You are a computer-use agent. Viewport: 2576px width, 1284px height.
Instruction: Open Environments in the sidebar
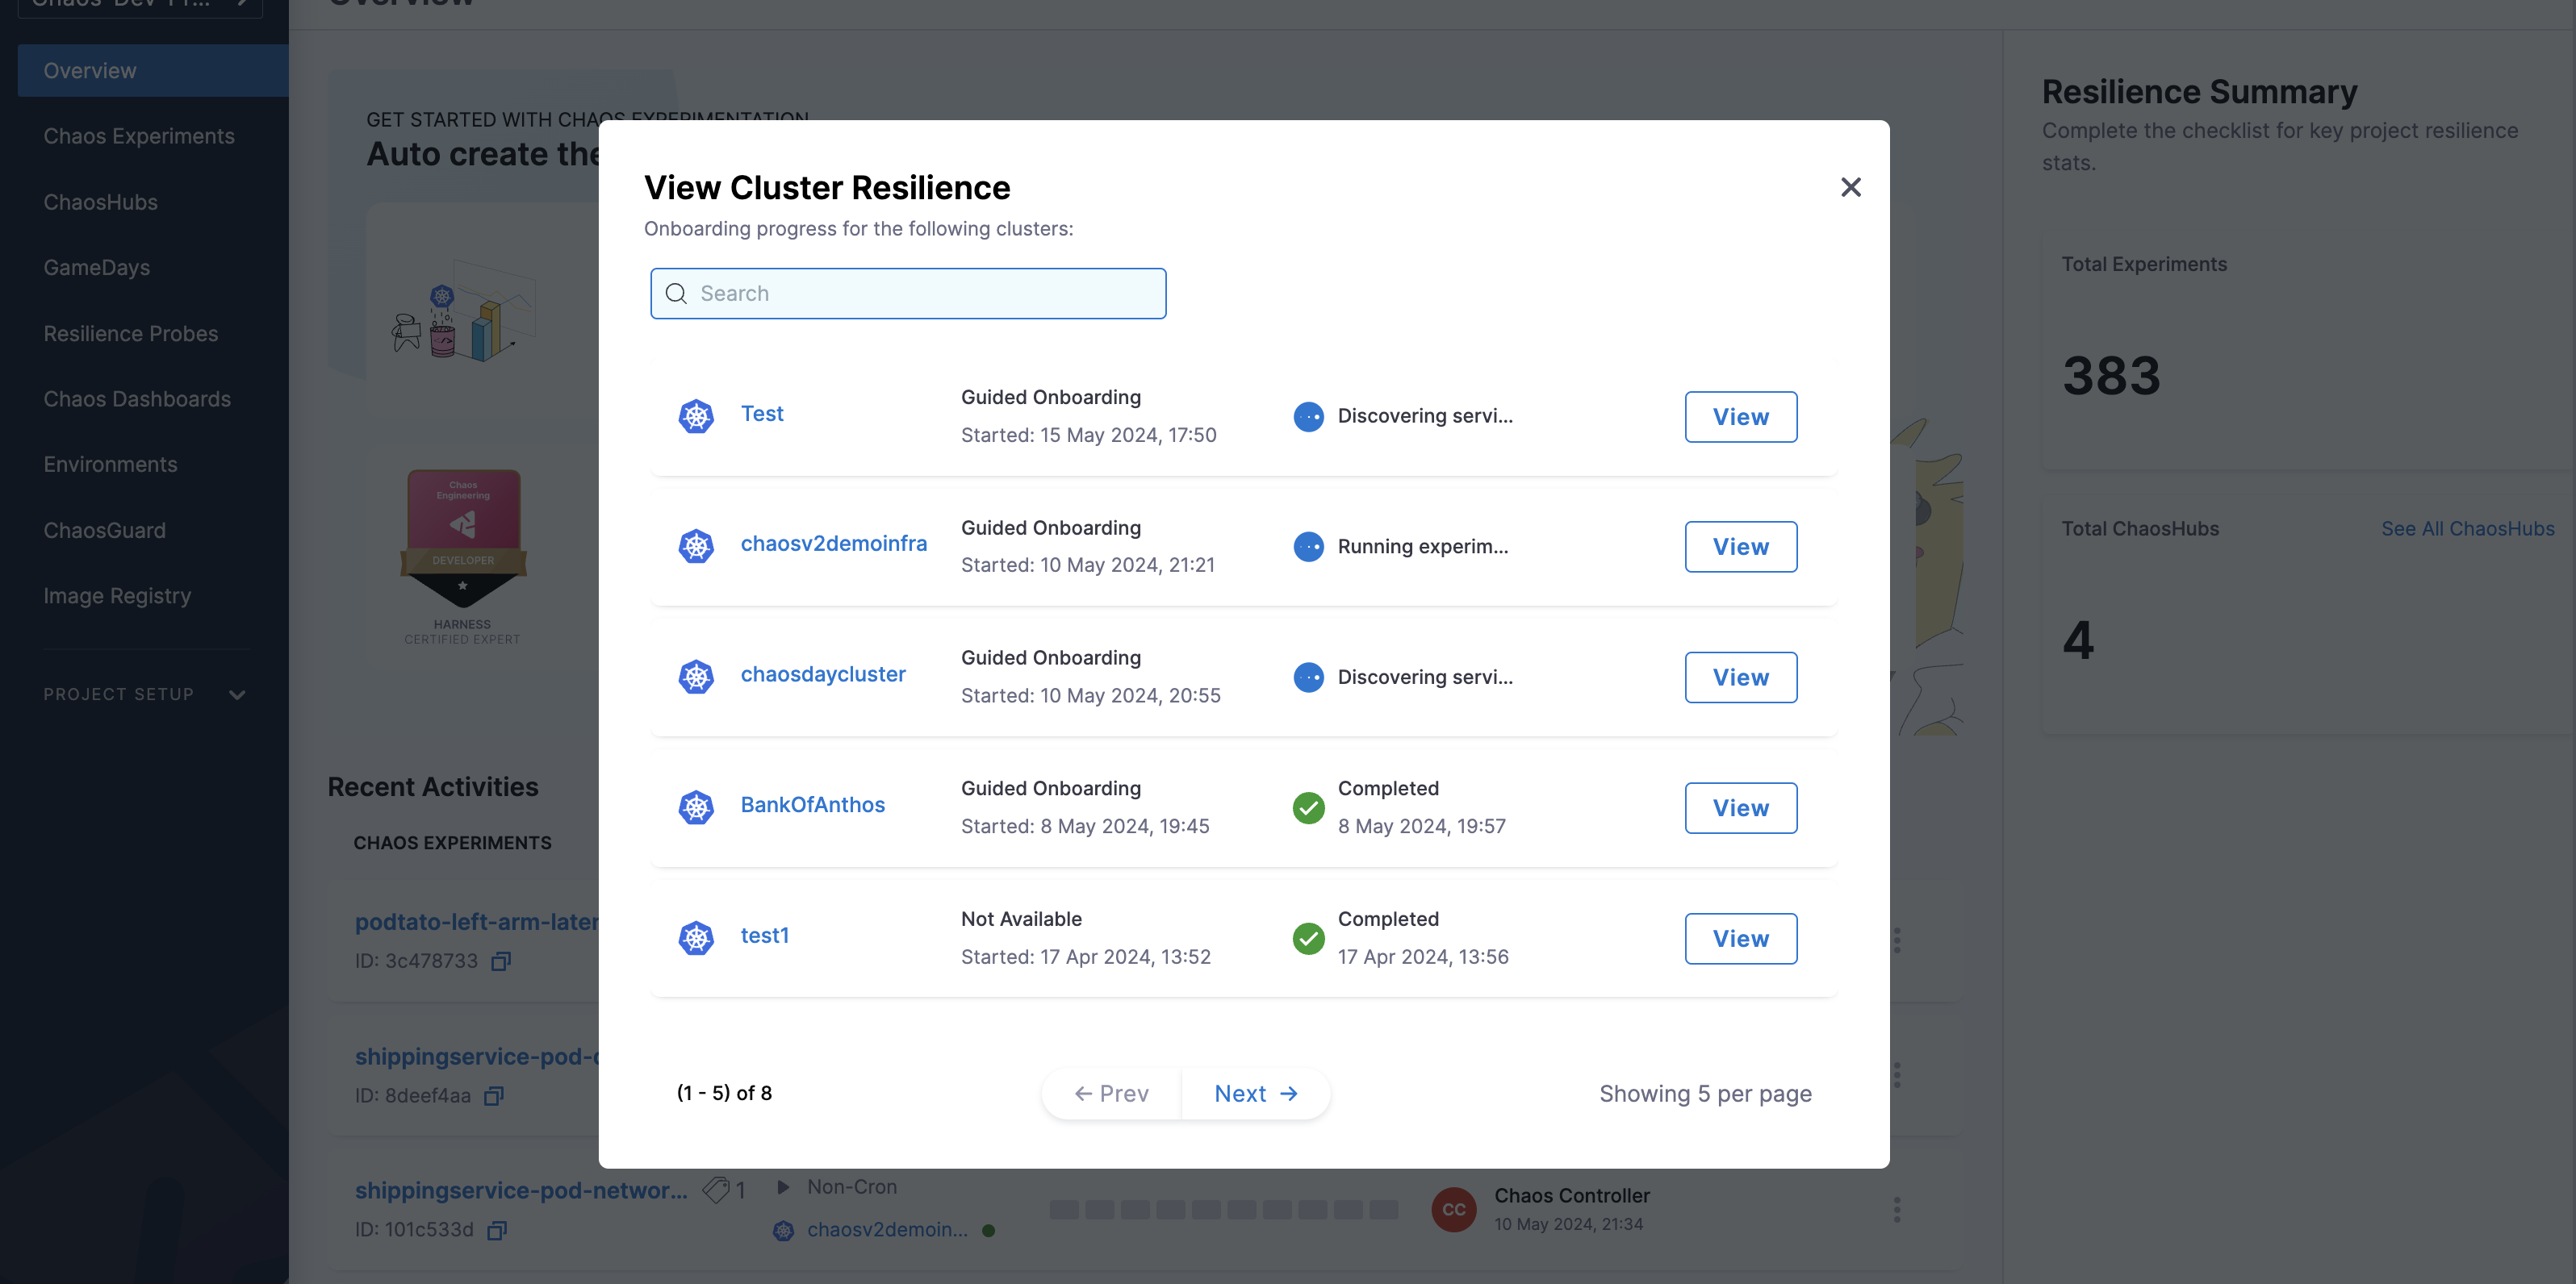click(110, 464)
